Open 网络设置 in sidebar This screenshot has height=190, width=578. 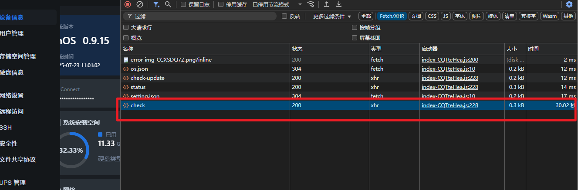(x=11, y=95)
